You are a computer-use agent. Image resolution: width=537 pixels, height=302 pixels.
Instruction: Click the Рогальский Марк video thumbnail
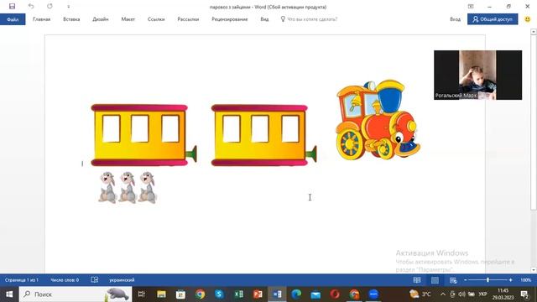477,75
